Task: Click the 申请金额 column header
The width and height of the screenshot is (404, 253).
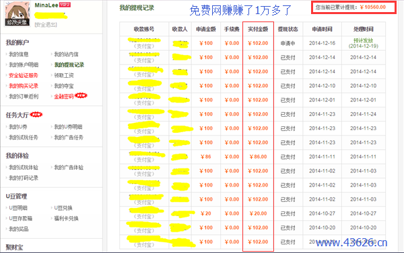Action: (206, 29)
